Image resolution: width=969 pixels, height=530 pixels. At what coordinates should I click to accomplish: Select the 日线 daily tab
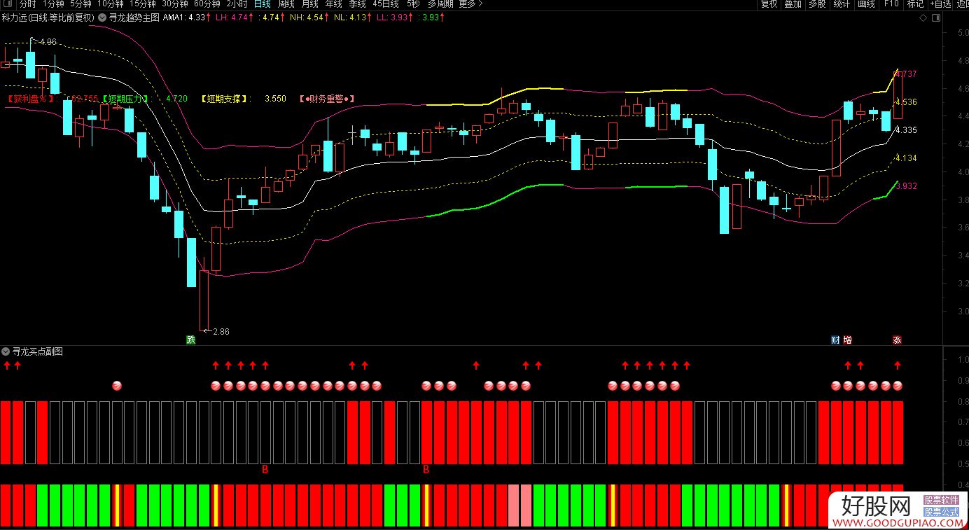tap(263, 4)
